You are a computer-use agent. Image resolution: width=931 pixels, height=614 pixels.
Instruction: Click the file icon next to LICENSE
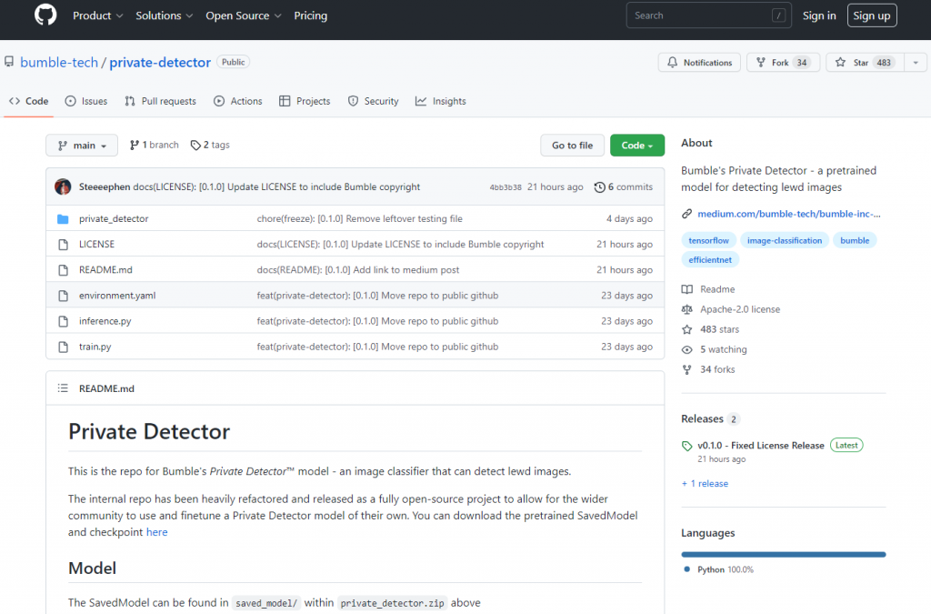tap(63, 244)
